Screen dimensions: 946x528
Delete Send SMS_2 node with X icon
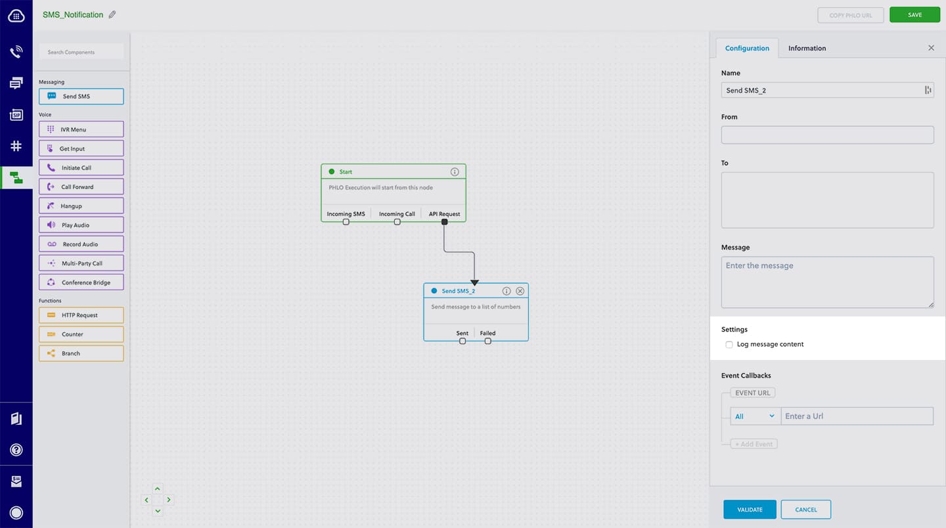tap(520, 291)
